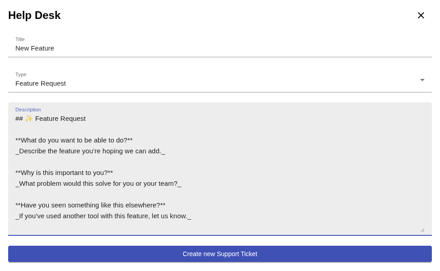Click the Type dropdown arrow icon

click(422, 80)
